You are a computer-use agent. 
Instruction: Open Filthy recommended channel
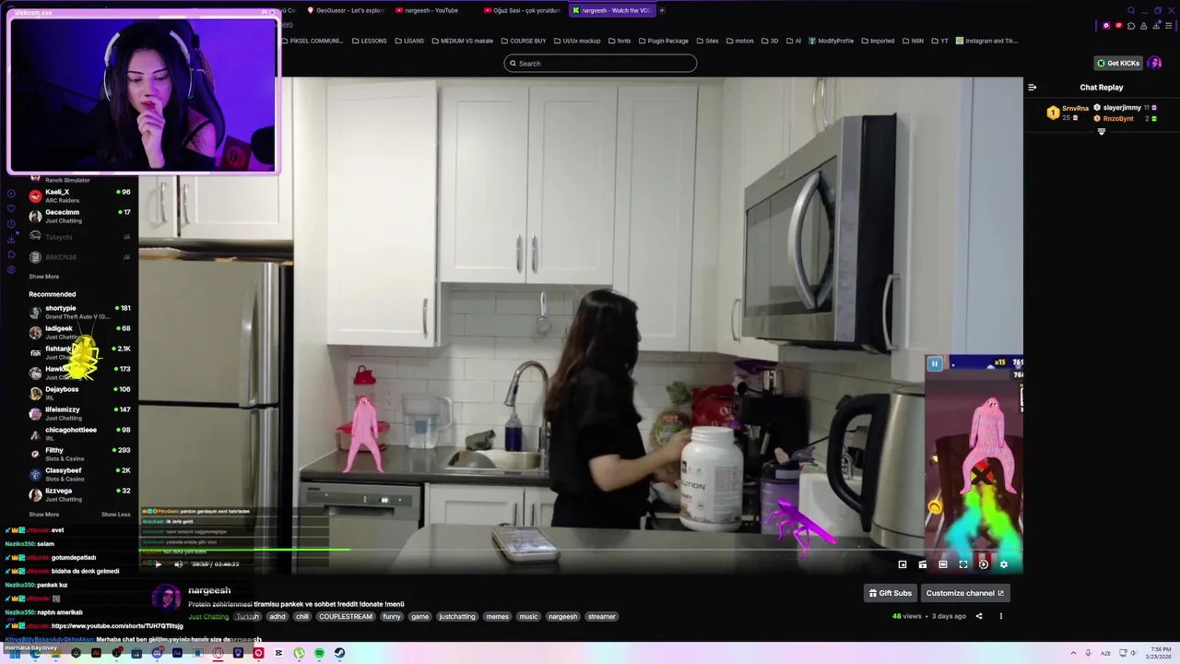click(79, 454)
